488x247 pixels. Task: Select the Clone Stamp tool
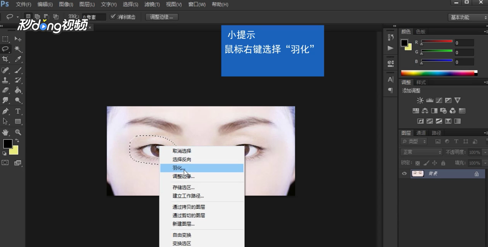5,80
